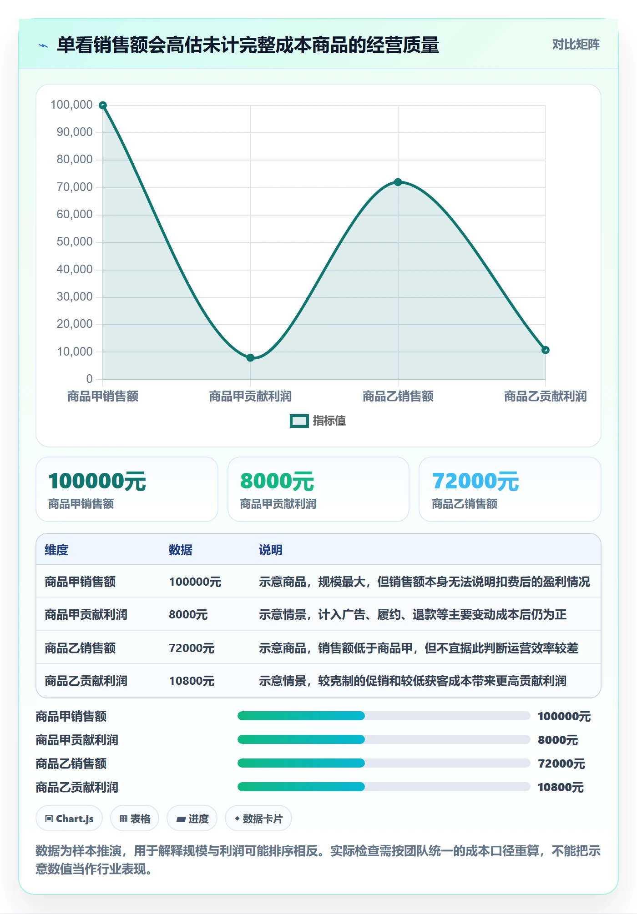Image resolution: width=637 pixels, height=914 pixels.
Task: Click the description starting 示意情景，计入广告
Action: point(413,615)
